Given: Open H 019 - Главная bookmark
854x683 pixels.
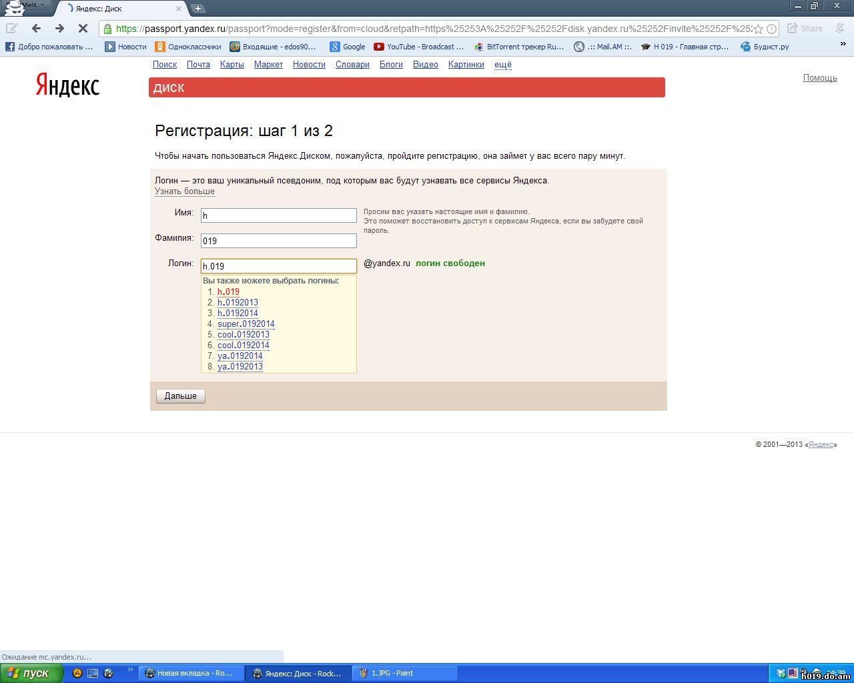Looking at the screenshot, I should tap(685, 47).
